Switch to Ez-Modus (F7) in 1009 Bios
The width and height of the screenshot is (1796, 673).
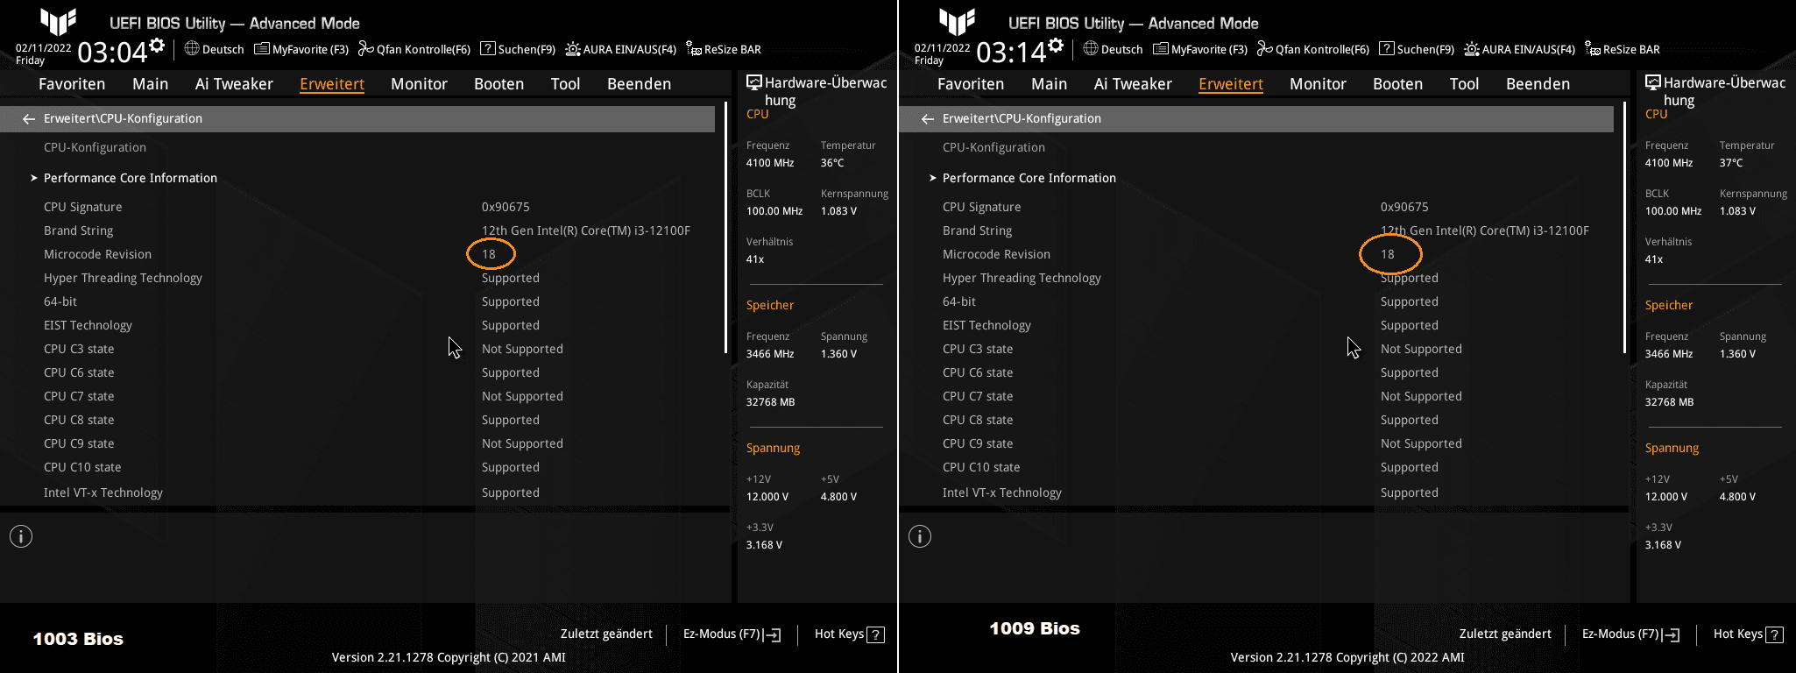1630,634
